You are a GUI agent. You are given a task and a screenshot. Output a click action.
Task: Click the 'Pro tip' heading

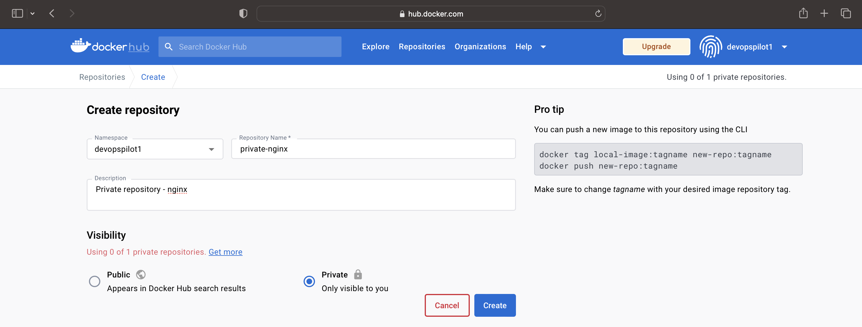(x=549, y=109)
